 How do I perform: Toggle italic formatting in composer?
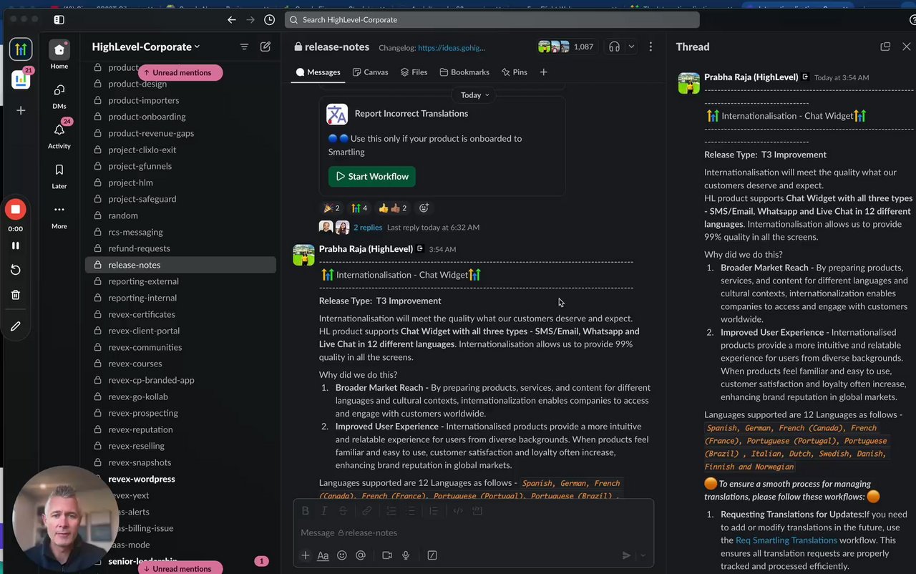[324, 511]
